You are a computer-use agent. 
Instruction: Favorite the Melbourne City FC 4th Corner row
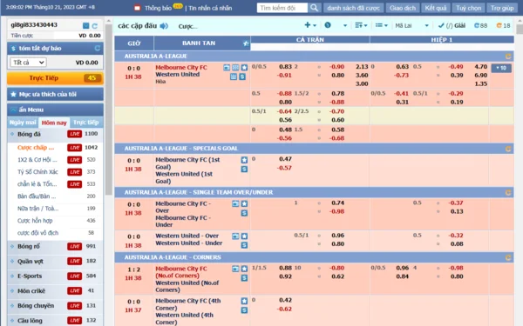[244, 301]
